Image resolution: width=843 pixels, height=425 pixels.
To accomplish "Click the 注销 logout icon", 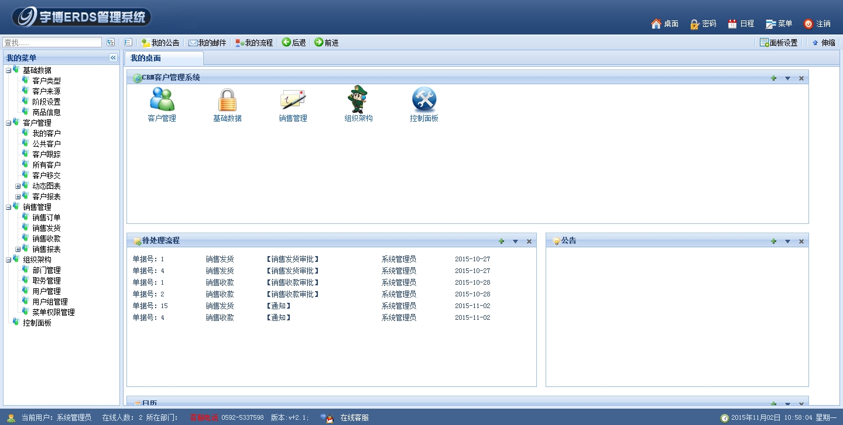I will click(808, 24).
